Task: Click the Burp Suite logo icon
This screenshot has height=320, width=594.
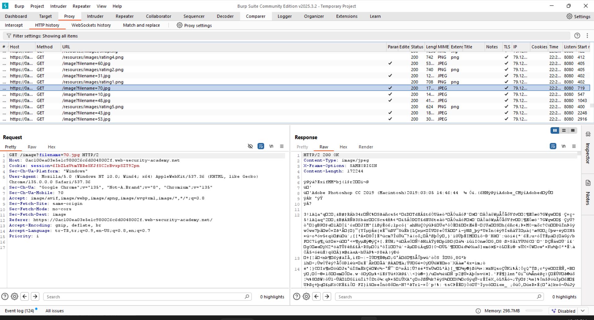Action: click(x=6, y=6)
